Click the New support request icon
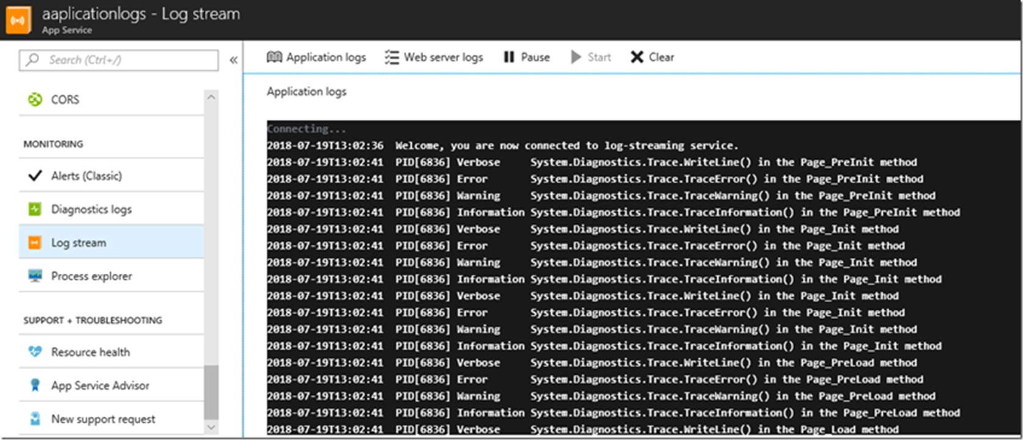 click(35, 419)
